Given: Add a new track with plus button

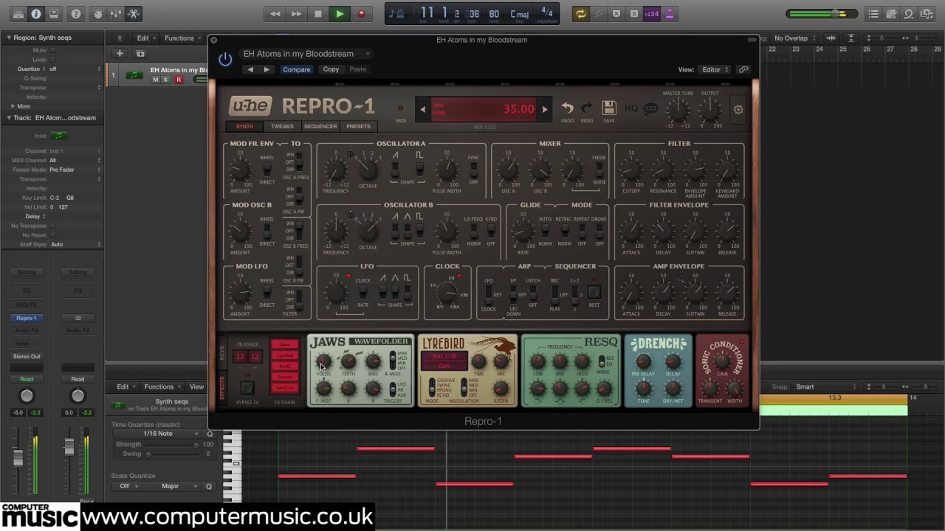Looking at the screenshot, I should tap(120, 53).
